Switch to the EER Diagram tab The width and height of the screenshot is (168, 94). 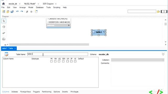(x=48, y=4)
